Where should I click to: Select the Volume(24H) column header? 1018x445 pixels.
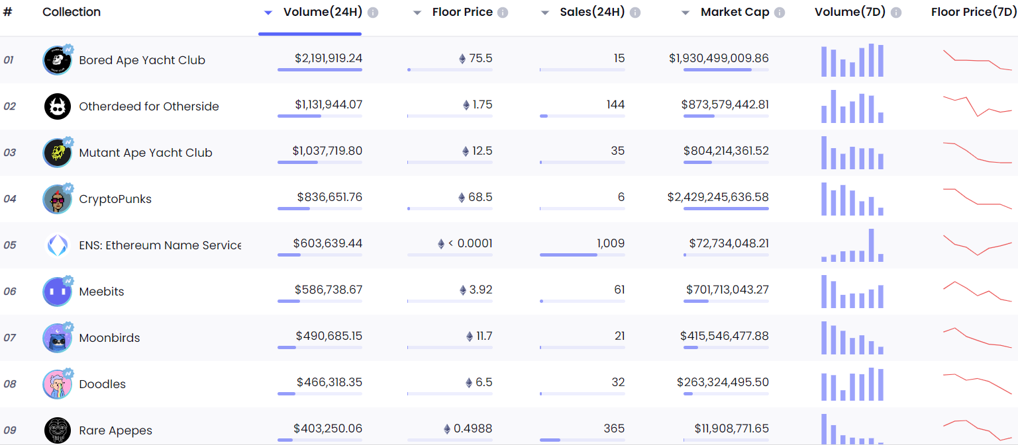coord(323,13)
